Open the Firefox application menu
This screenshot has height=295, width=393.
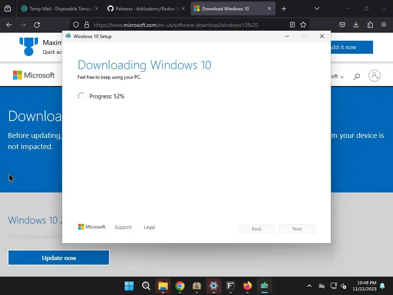click(384, 25)
